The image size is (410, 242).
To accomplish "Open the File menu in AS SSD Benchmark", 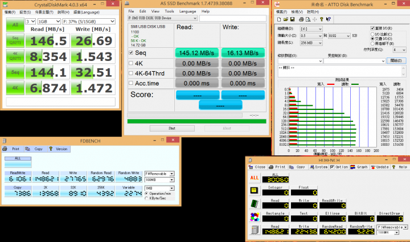I will pos(132,11).
